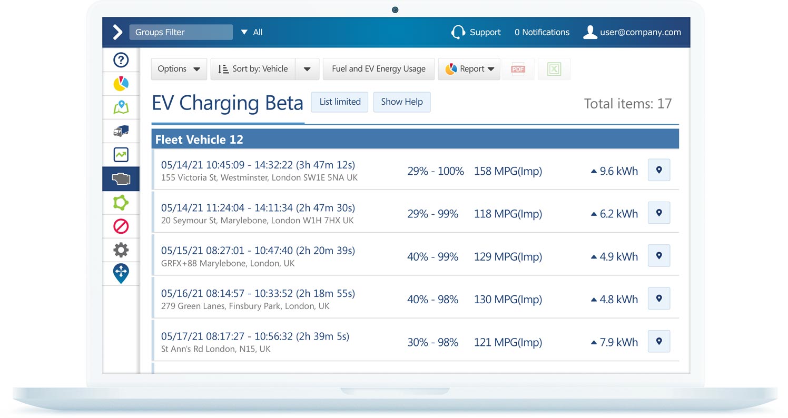Expand the All groups dropdown

click(x=252, y=32)
